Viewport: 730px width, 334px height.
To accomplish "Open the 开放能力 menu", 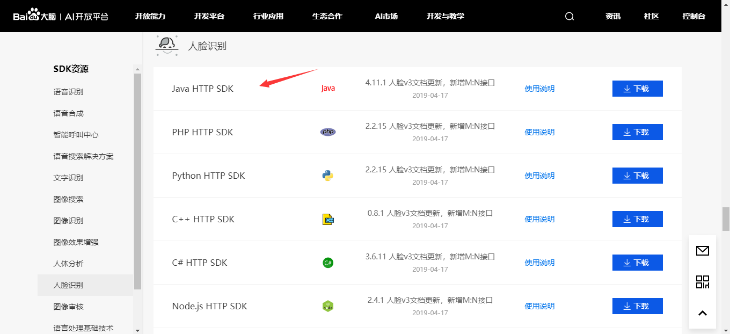I will pos(150,16).
